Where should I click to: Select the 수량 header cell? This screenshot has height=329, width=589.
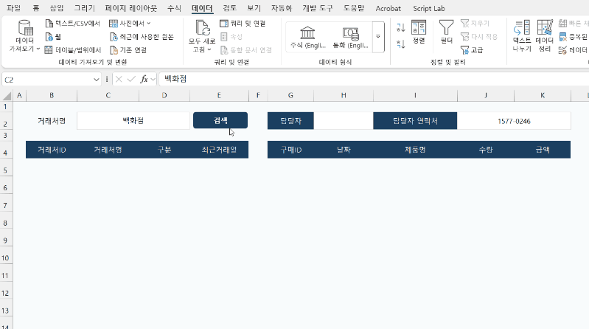(x=486, y=150)
